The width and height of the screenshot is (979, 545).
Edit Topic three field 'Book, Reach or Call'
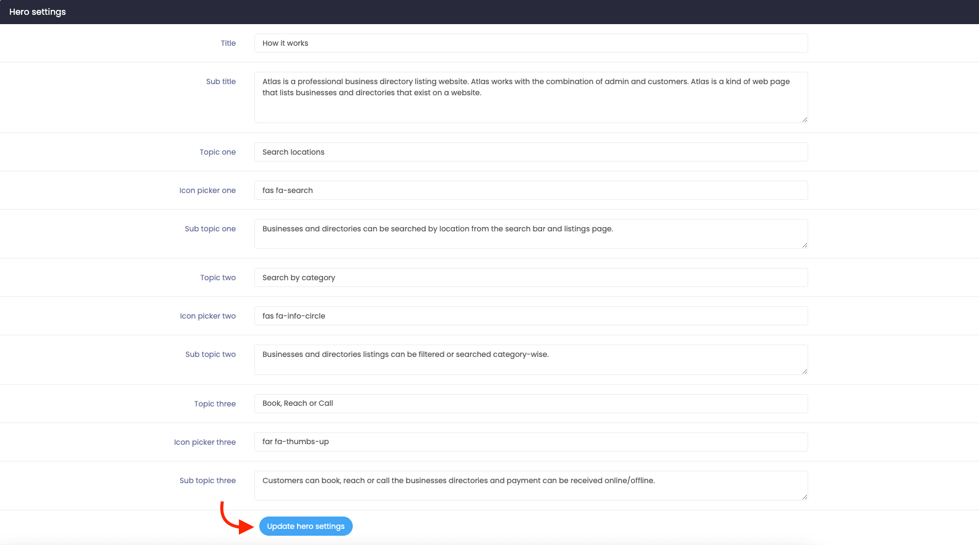click(531, 403)
